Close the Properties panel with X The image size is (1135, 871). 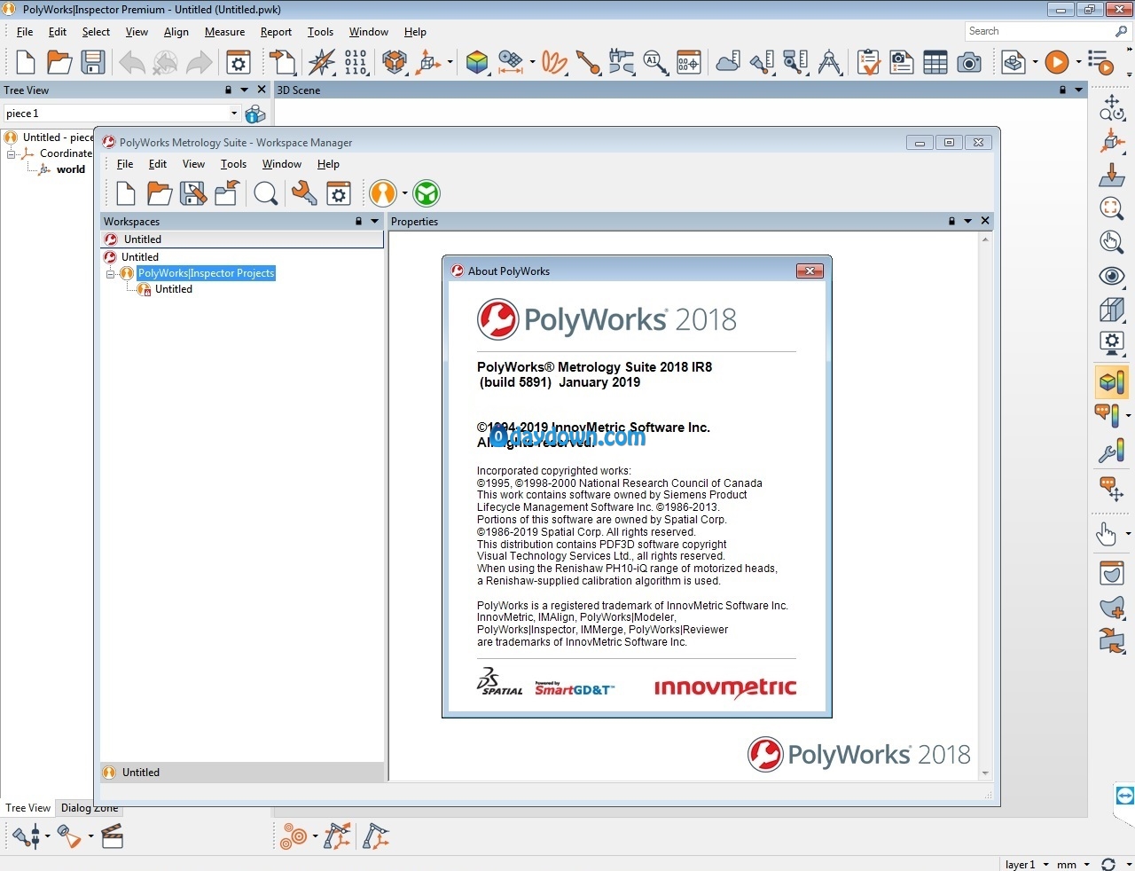coord(985,221)
